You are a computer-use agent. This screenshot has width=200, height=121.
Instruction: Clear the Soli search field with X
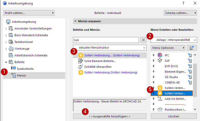click(x=144, y=40)
